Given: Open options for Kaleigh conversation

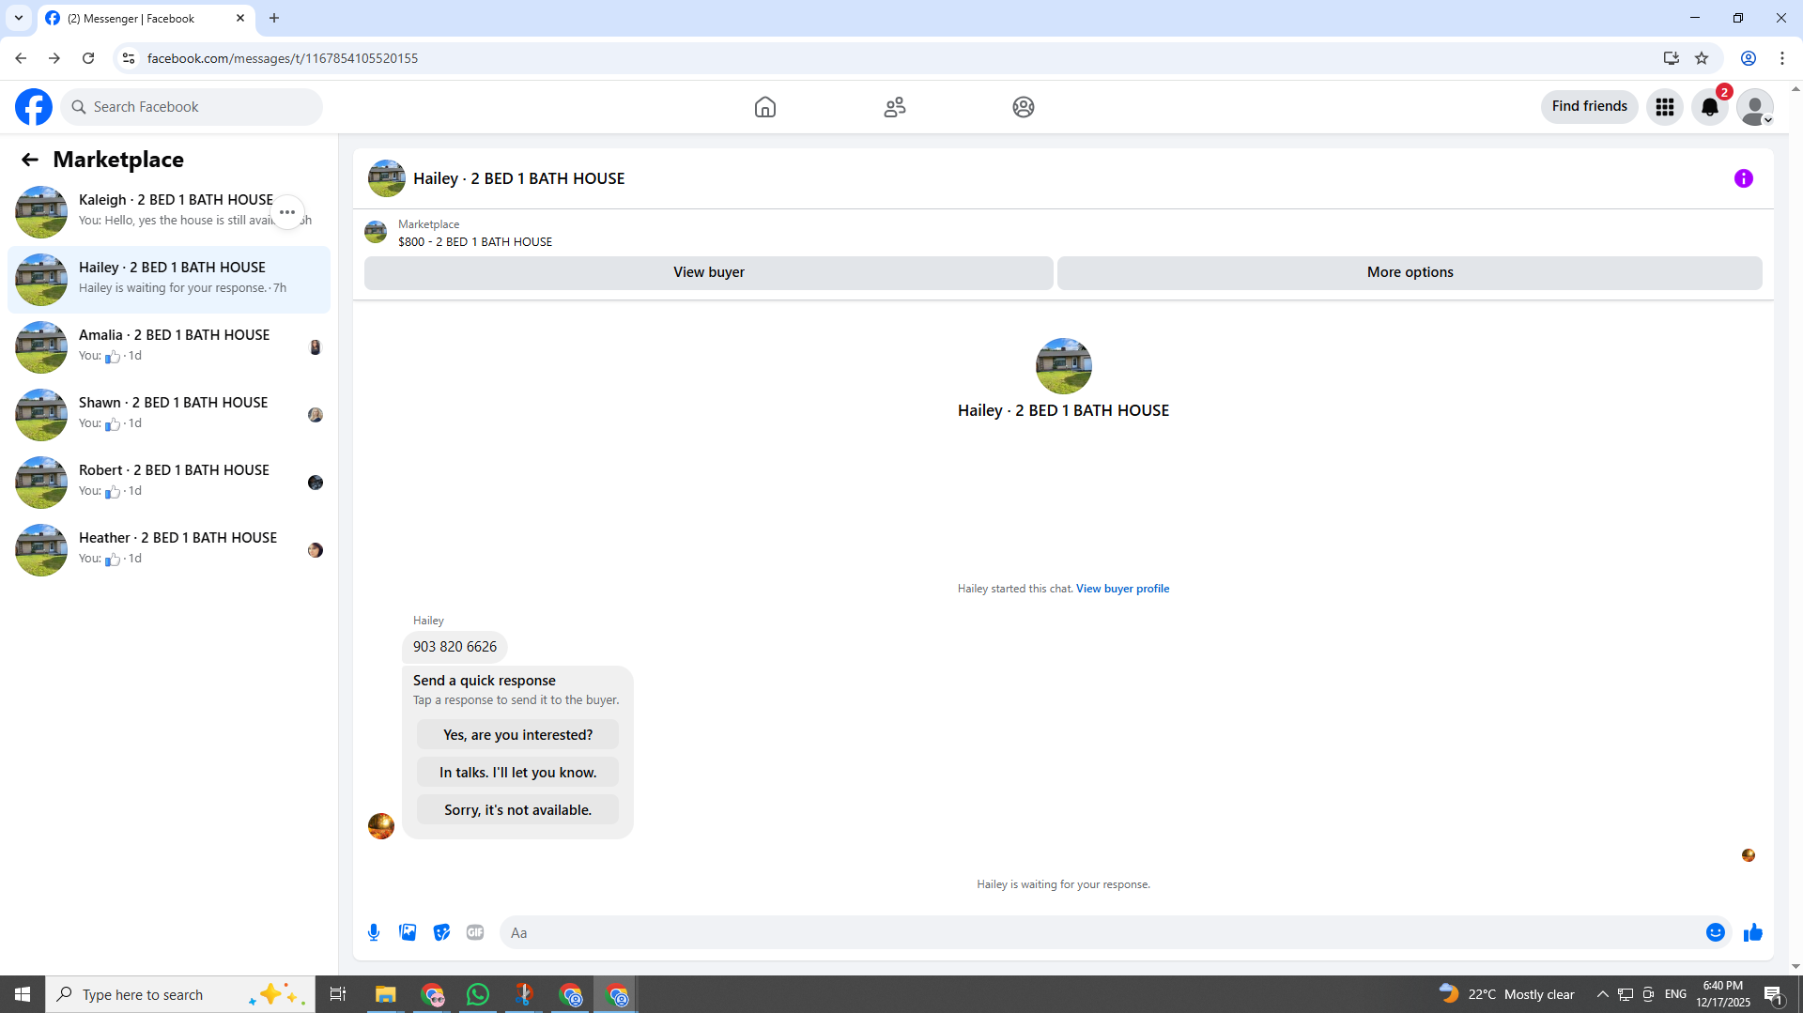Looking at the screenshot, I should coord(287,212).
